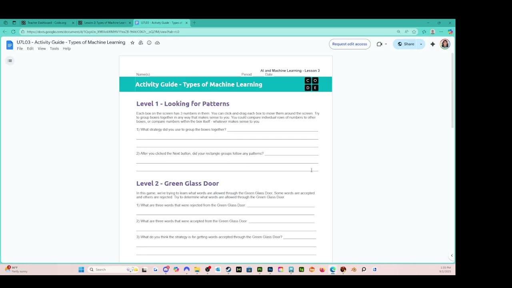512x288 pixels.
Task: Click the Activity Guide title banner text
Action: [199, 84]
